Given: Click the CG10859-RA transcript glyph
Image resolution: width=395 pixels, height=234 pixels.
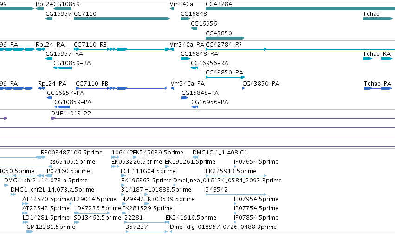Looking at the screenshot, I should tap(63, 68).
